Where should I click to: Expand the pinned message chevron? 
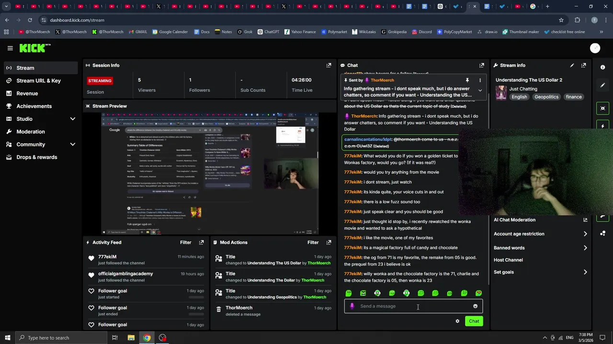480,90
